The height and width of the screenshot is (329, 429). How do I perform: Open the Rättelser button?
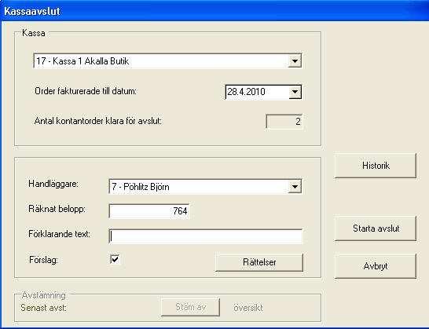tap(259, 262)
